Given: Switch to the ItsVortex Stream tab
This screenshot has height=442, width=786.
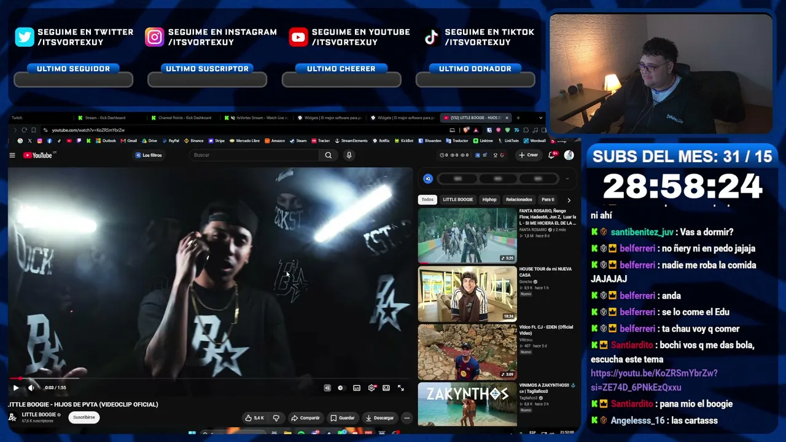Looking at the screenshot, I should pyautogui.click(x=258, y=118).
